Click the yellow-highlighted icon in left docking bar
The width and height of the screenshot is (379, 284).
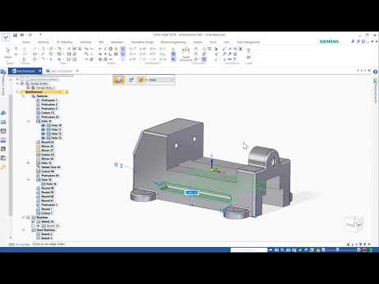pos(3,167)
